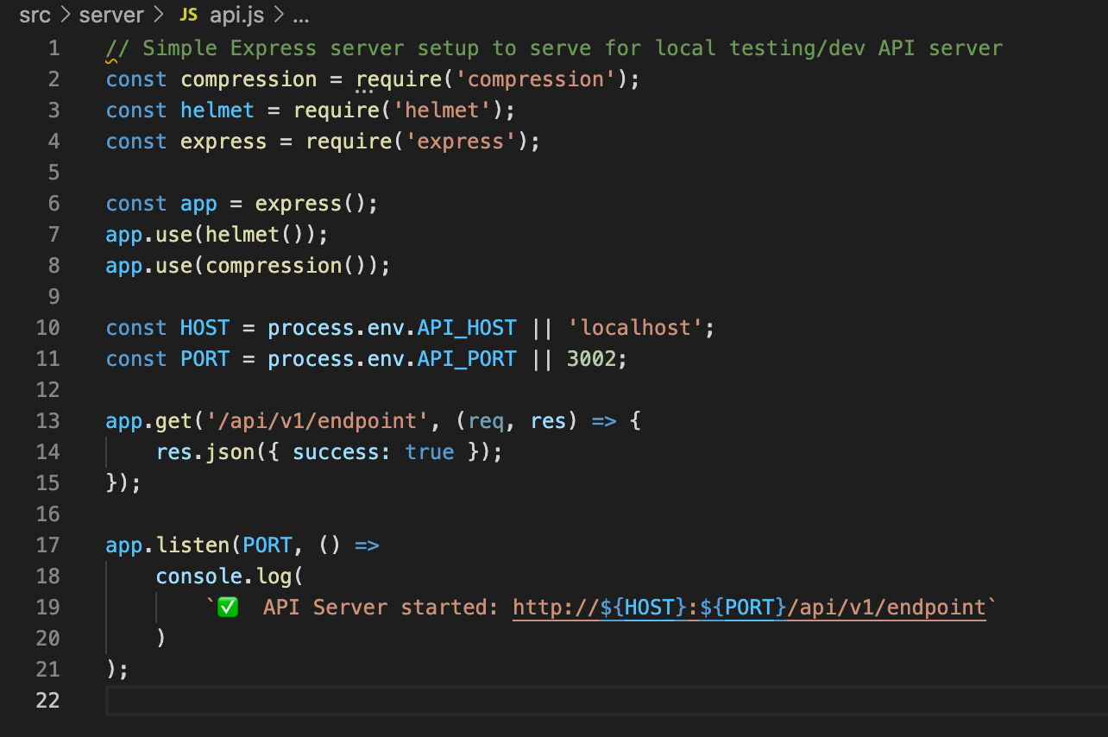Screen dimensions: 1108x737
Task: Open the API server URL link
Action: 749,607
